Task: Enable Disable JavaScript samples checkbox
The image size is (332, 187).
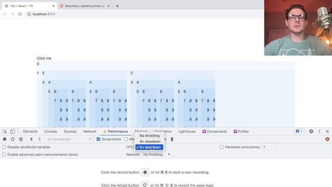Action: (4, 147)
